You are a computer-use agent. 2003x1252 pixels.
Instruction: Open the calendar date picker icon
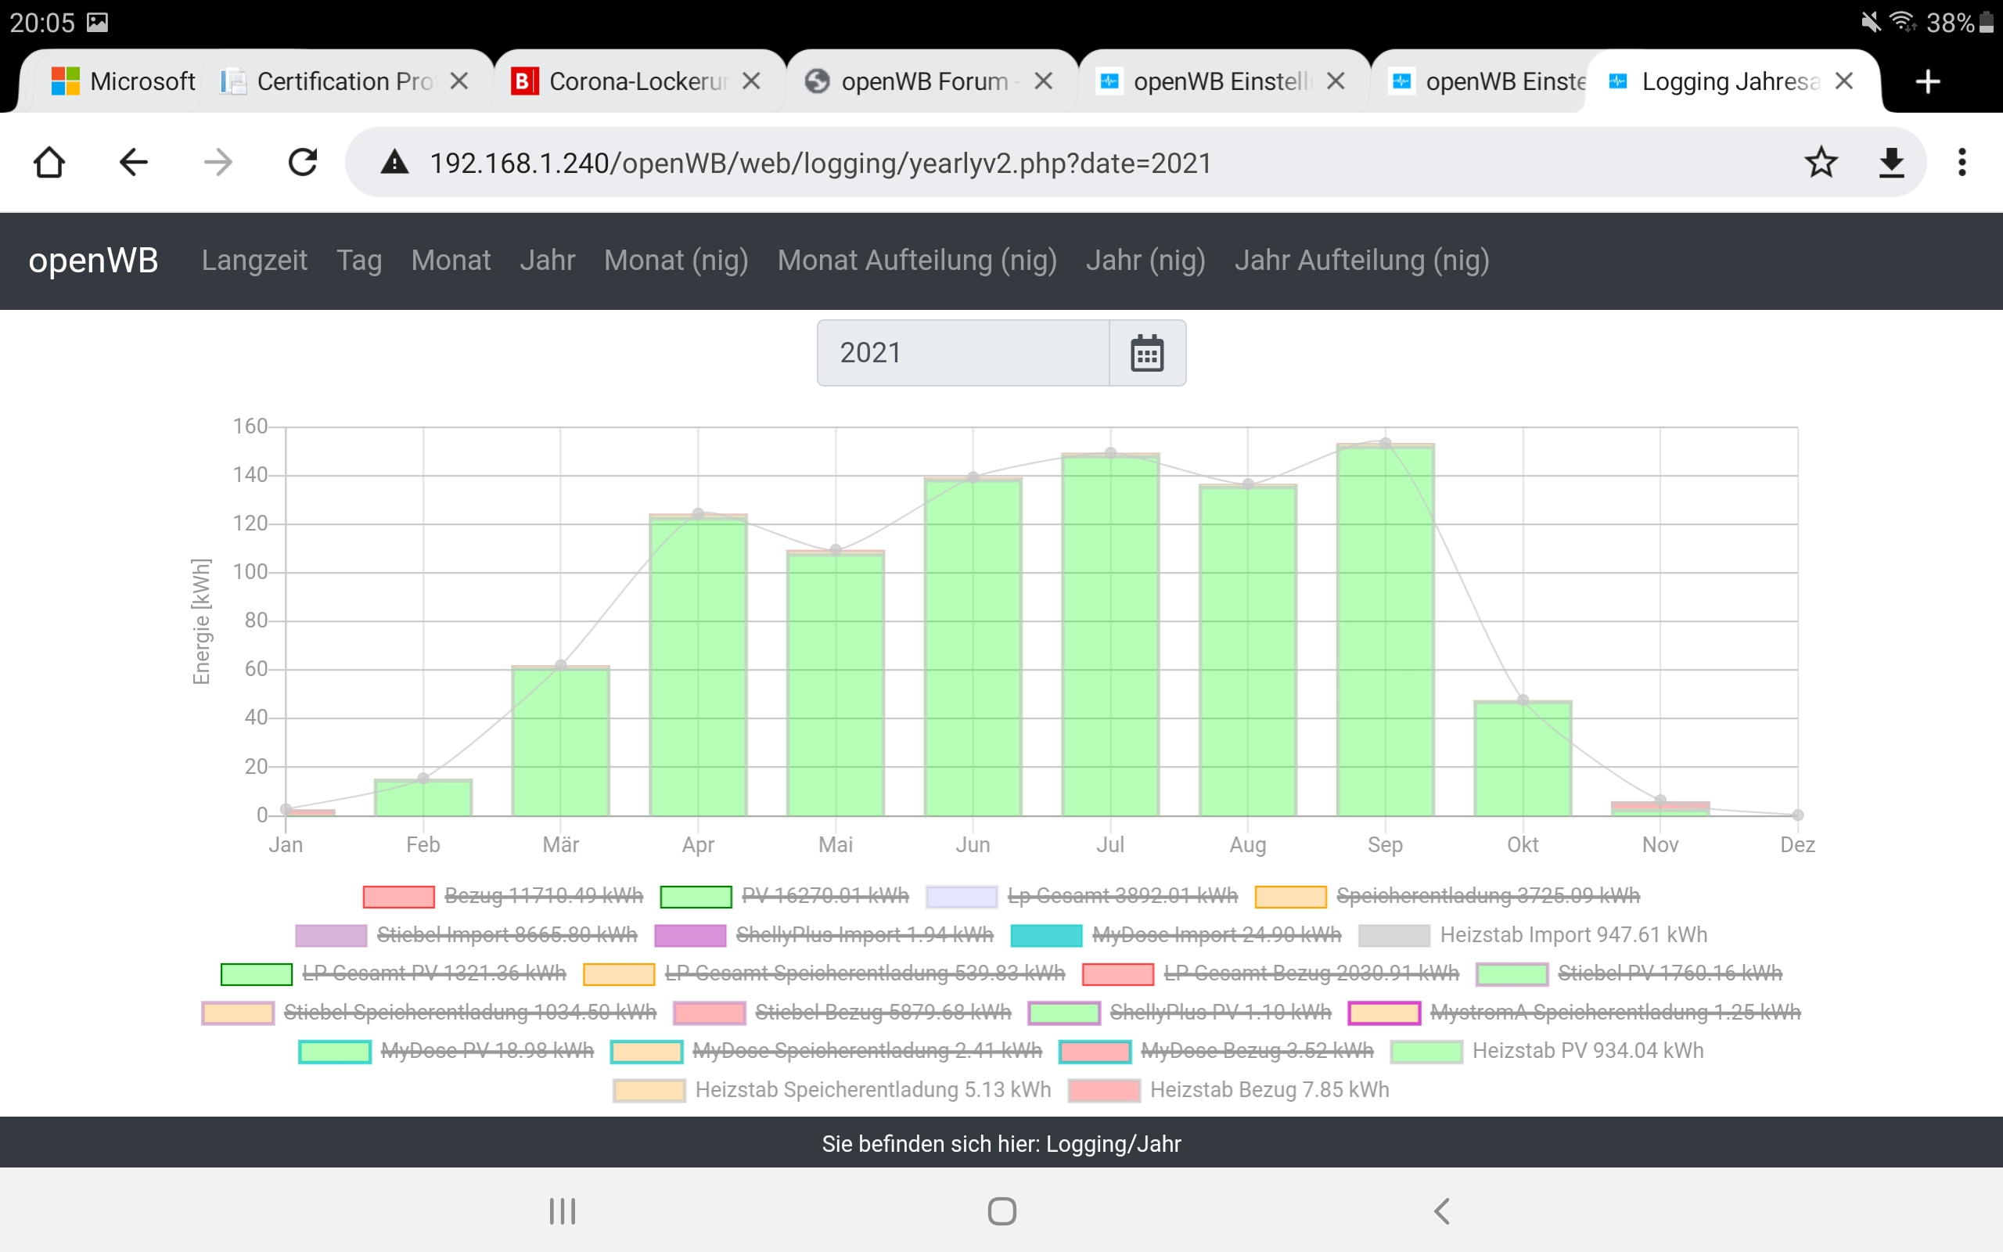(x=1146, y=354)
